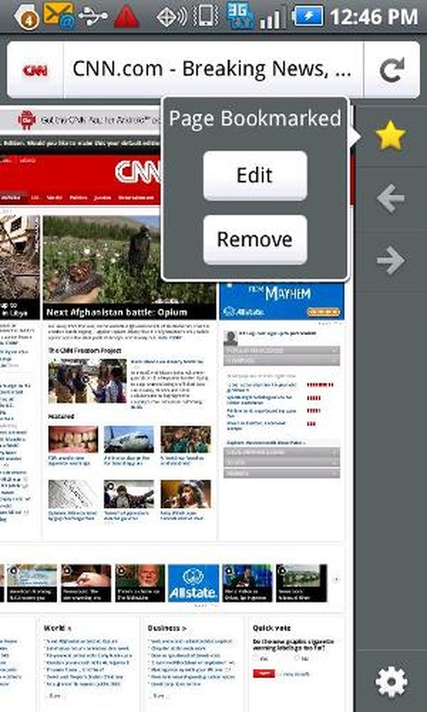Tap the 12:46 PM clock
This screenshot has width=427, height=712.
coord(373,17)
